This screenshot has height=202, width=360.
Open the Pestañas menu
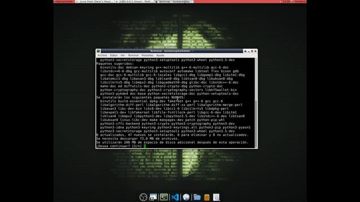147,56
